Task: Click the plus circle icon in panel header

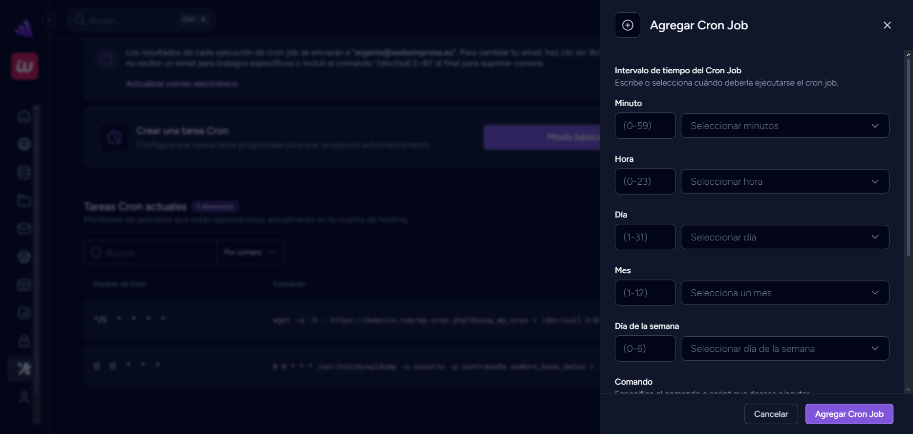Action: (x=628, y=25)
